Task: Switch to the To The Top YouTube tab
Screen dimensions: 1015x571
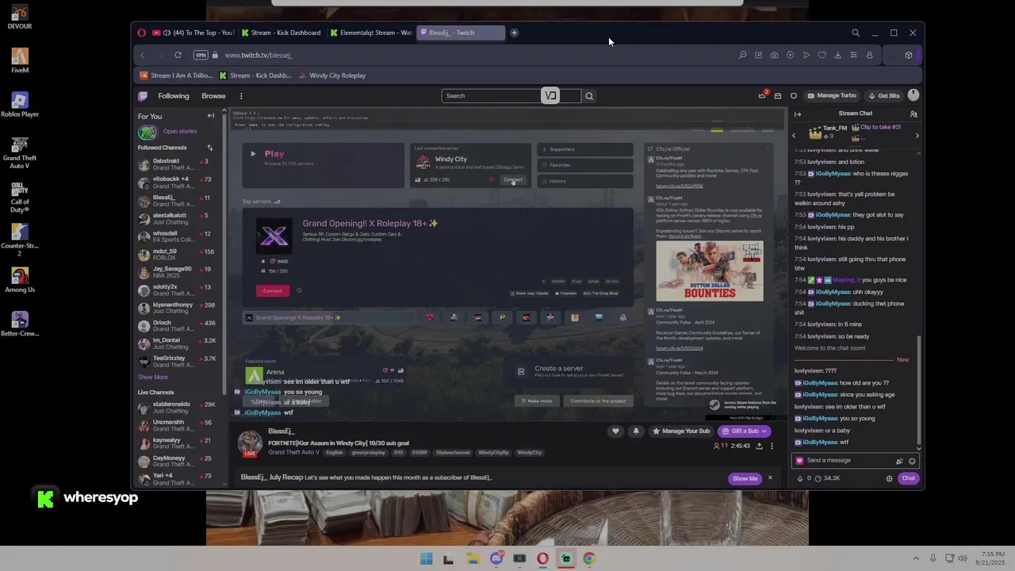Action: click(x=195, y=33)
